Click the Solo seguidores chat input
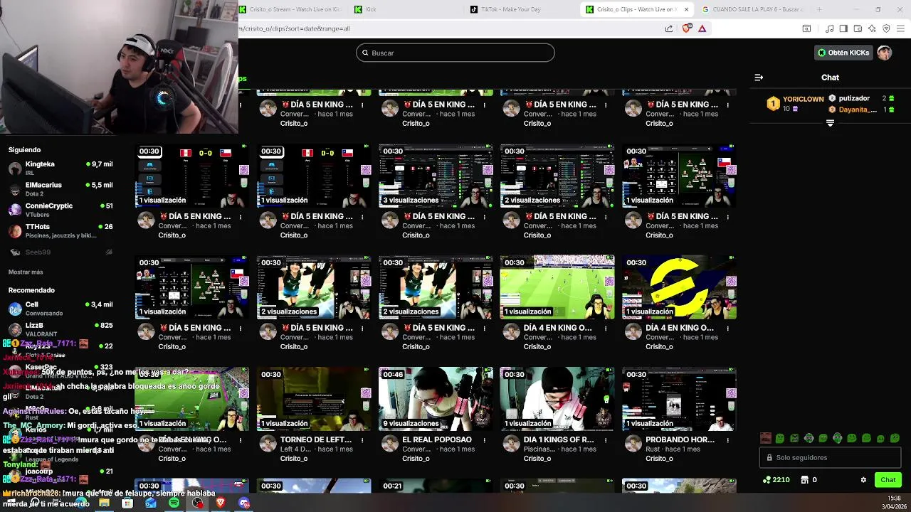This screenshot has height=512, width=911. [x=831, y=458]
